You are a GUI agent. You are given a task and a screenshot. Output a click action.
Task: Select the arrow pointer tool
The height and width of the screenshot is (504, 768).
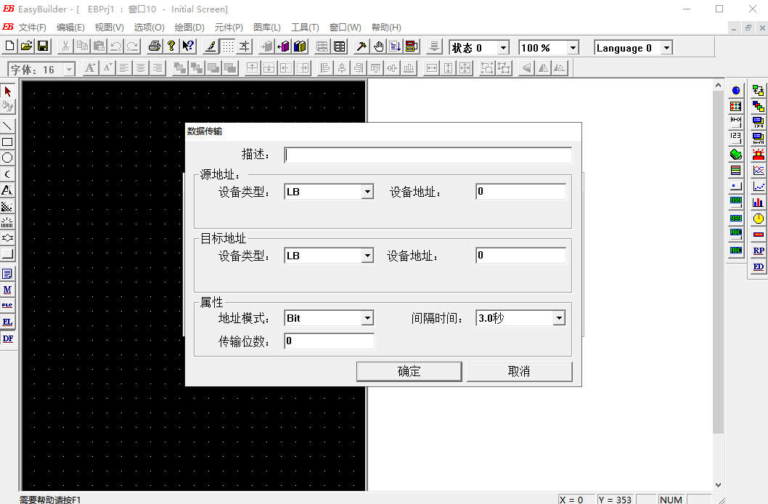[x=7, y=91]
